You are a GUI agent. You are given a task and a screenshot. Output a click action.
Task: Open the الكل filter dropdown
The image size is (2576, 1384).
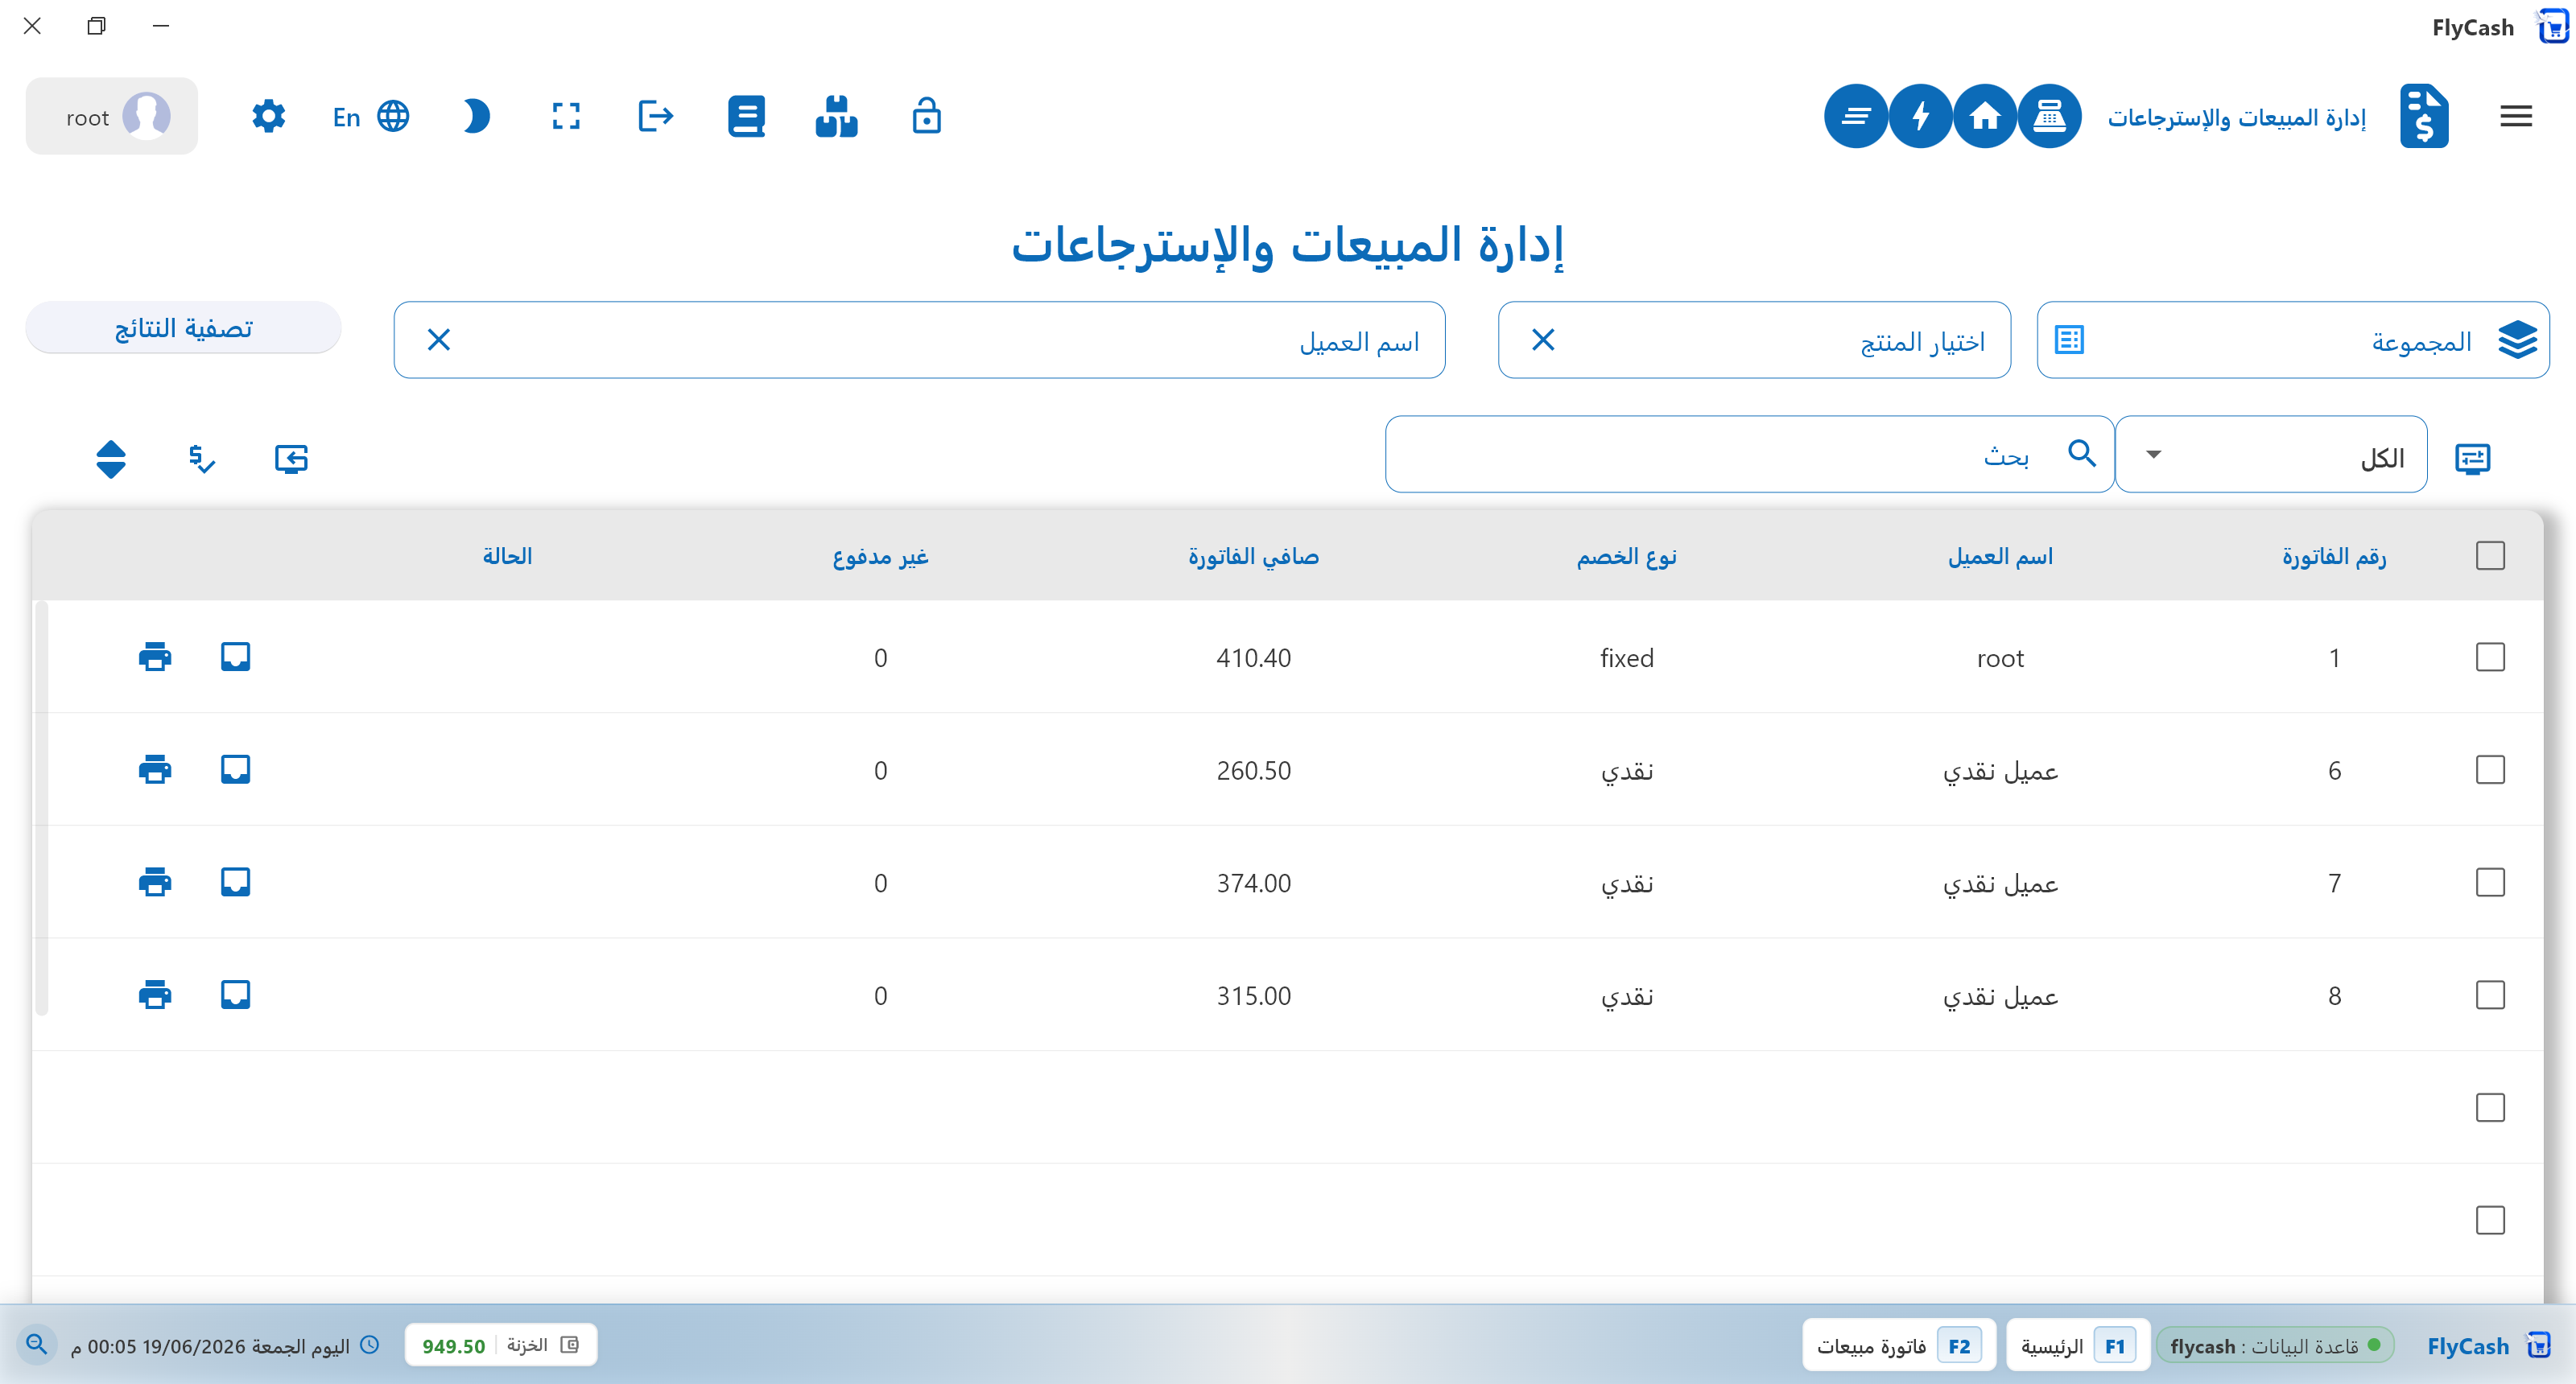pos(2271,455)
